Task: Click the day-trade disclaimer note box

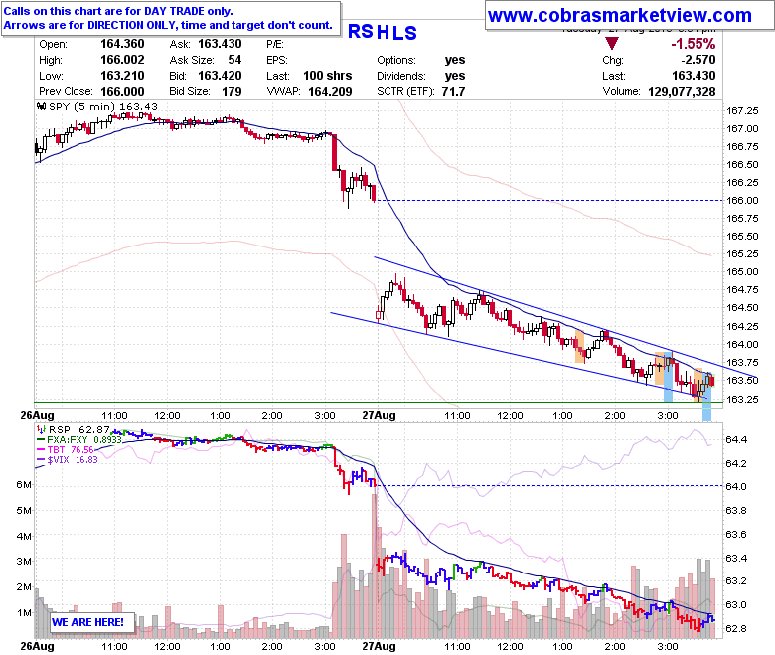Action: pyautogui.click(x=171, y=18)
